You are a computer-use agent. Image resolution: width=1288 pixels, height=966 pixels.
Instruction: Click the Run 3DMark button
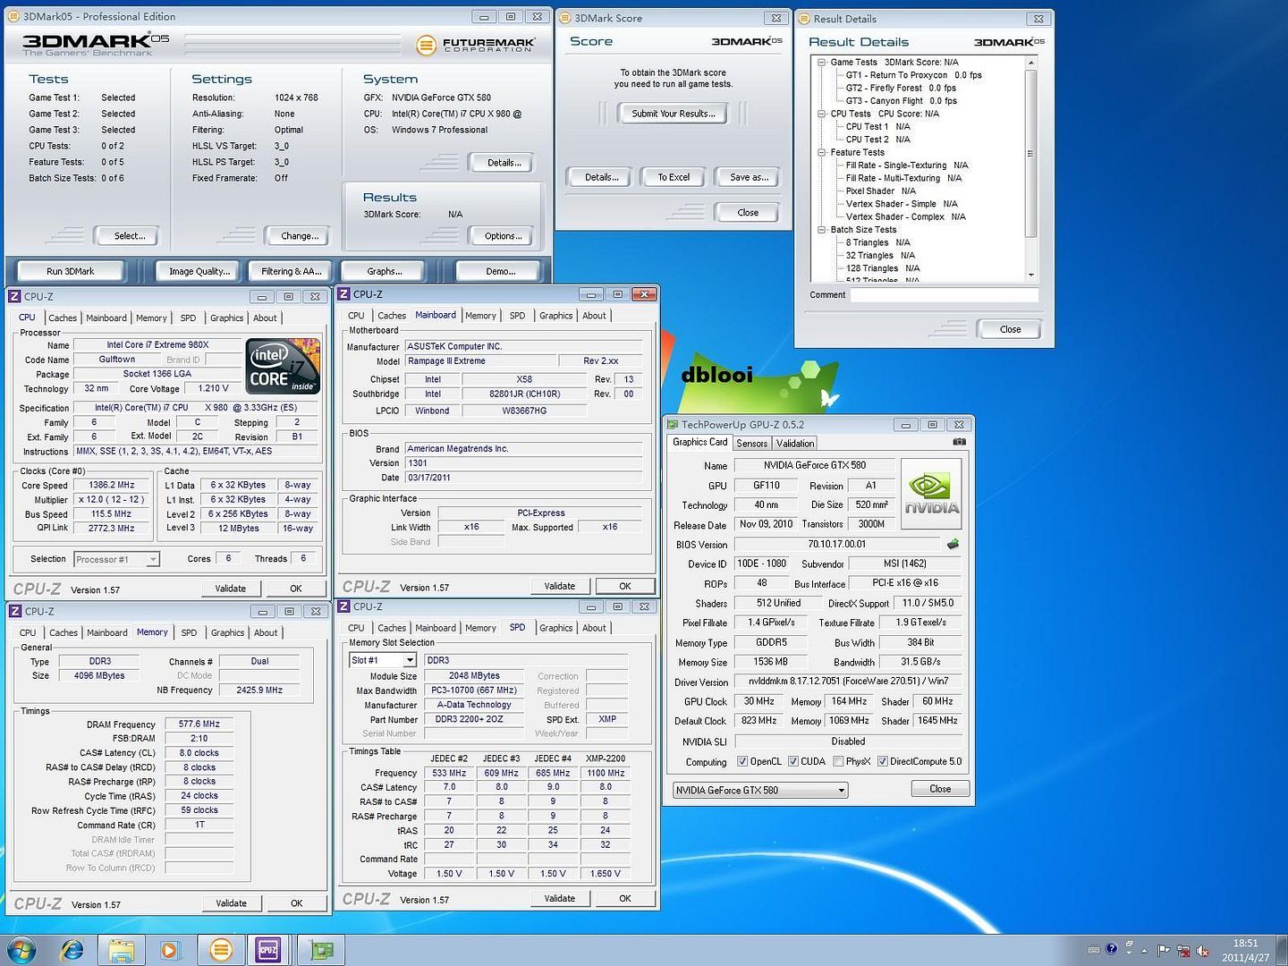coord(71,271)
